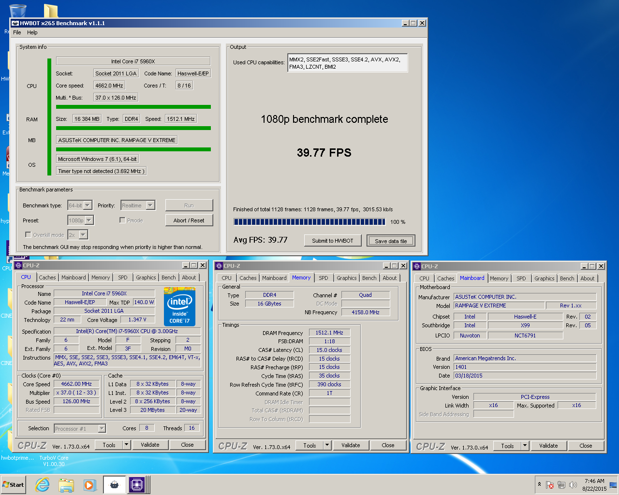Screen dimensions: 619x495
Task: Click the Abort / Reset button
Action: (x=189, y=220)
